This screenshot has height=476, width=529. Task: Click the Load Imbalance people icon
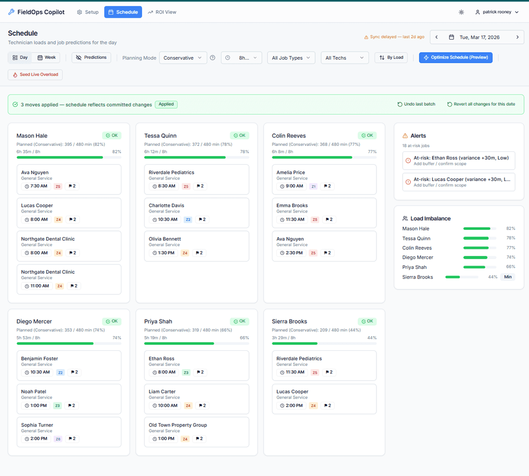click(x=405, y=218)
